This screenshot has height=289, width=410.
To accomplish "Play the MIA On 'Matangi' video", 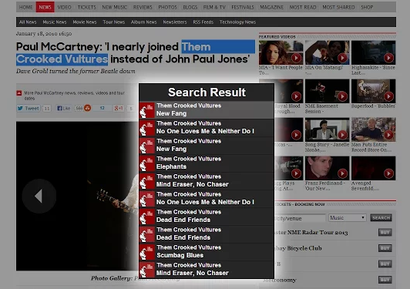I will click(327, 52).
